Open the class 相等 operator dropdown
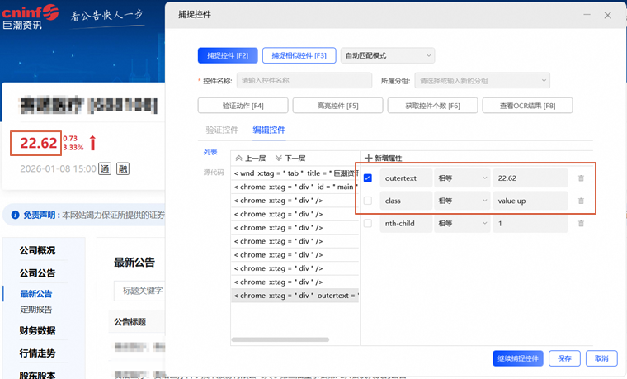Image resolution: width=627 pixels, height=379 pixels. point(462,201)
